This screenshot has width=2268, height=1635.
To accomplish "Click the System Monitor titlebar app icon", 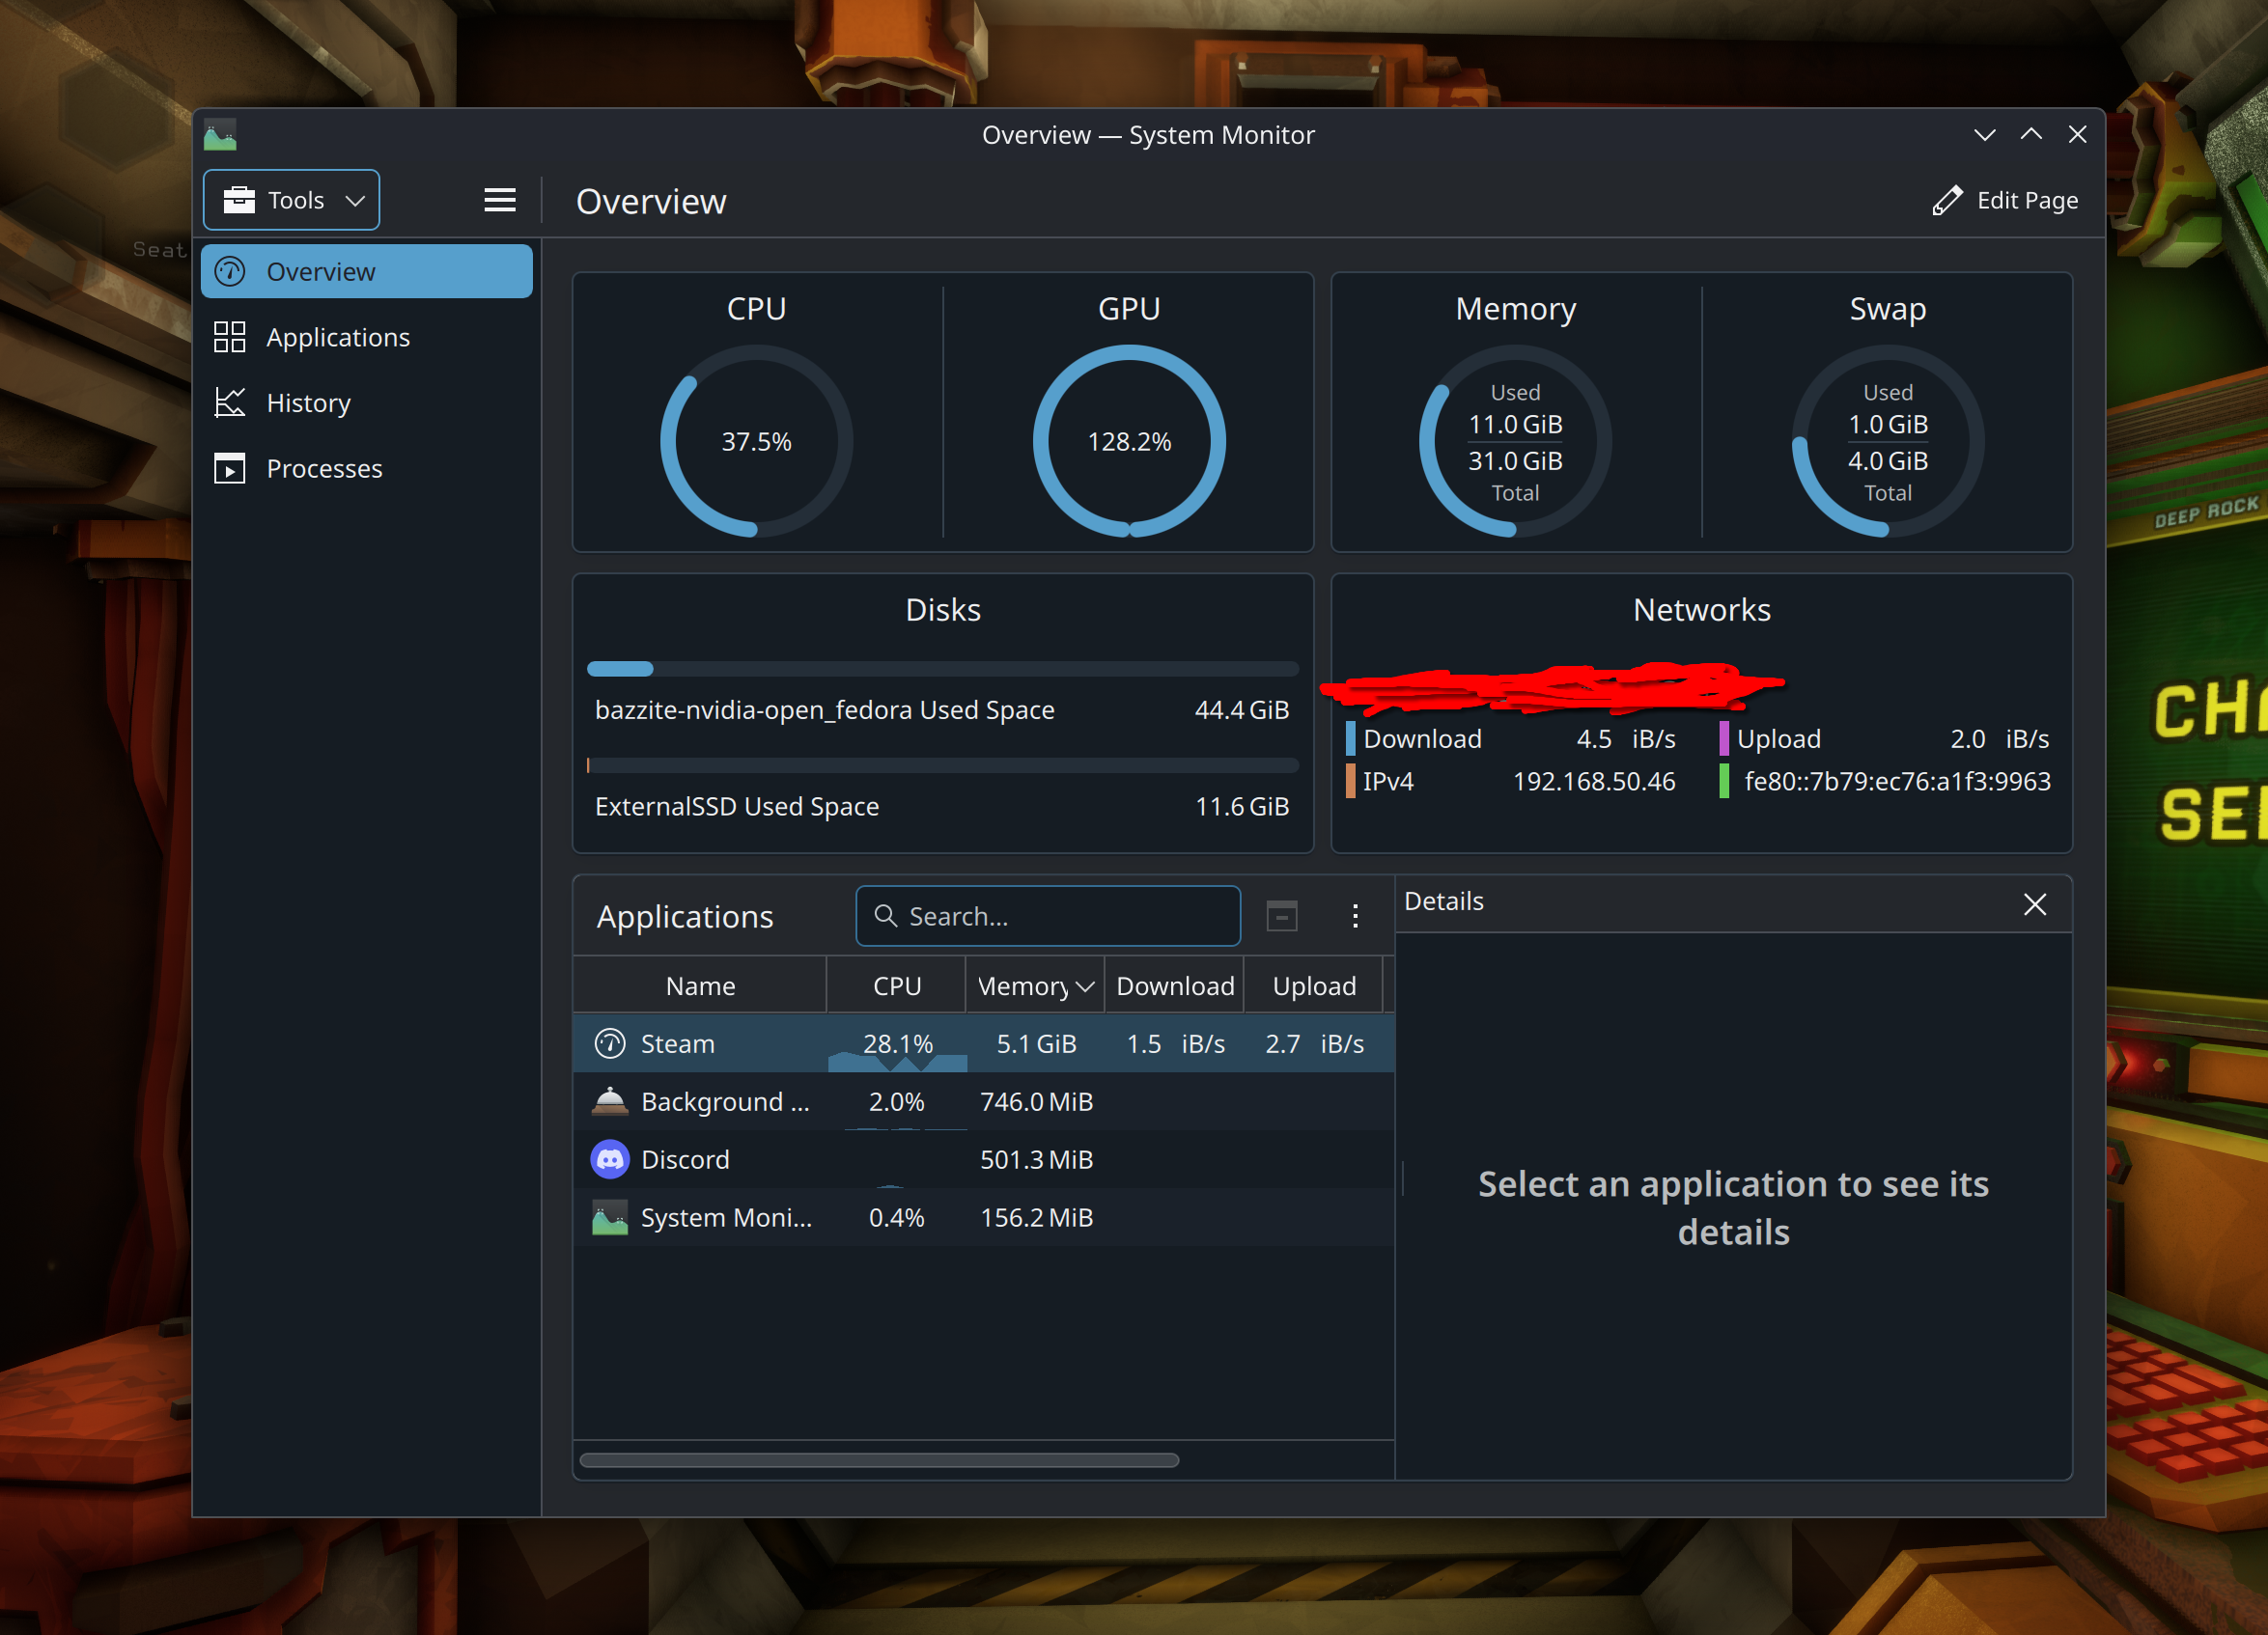I will click(x=220, y=135).
